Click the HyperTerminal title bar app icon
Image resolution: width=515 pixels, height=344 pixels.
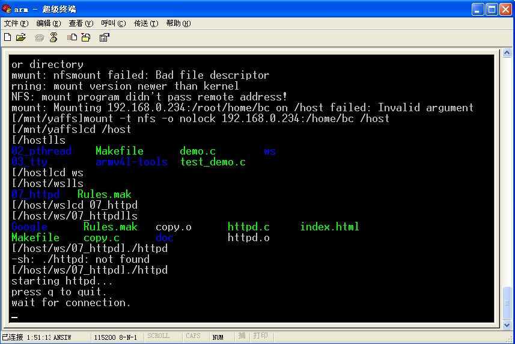[x=7, y=9]
